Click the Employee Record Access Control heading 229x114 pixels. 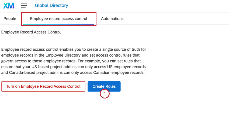coord(31,32)
